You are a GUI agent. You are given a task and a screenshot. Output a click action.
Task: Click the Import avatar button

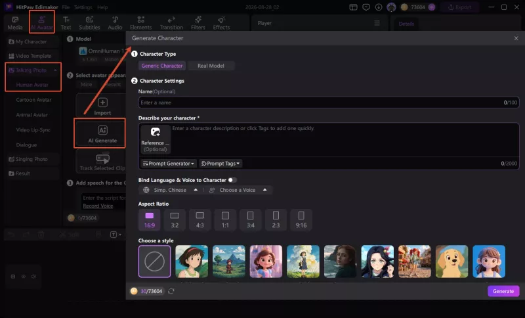click(101, 106)
